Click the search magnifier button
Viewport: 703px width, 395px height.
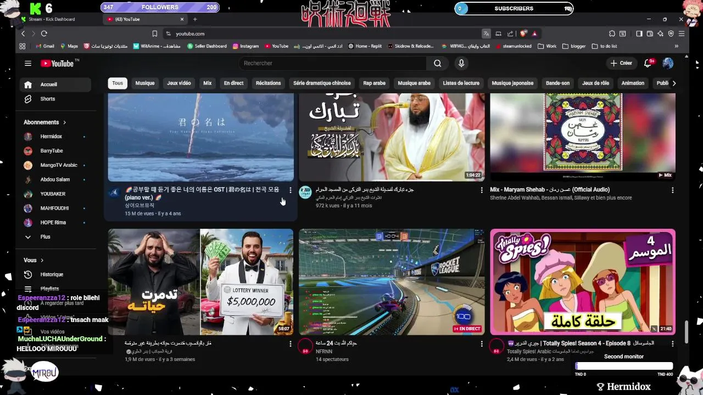point(437,63)
